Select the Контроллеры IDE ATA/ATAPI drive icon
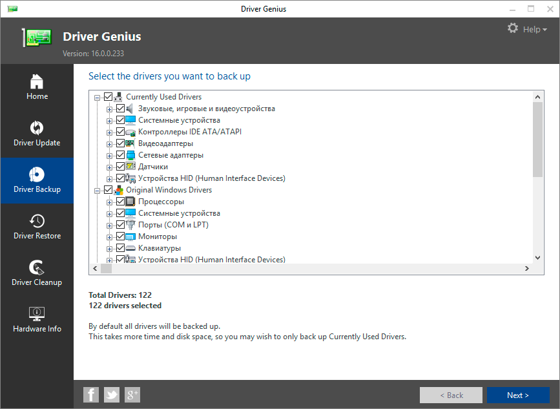Viewport: 560px width, 409px height. [130, 132]
